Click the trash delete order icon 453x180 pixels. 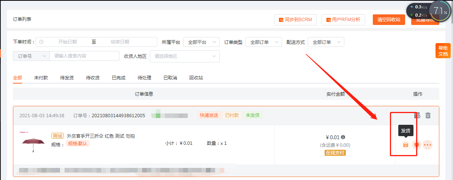pos(428,116)
